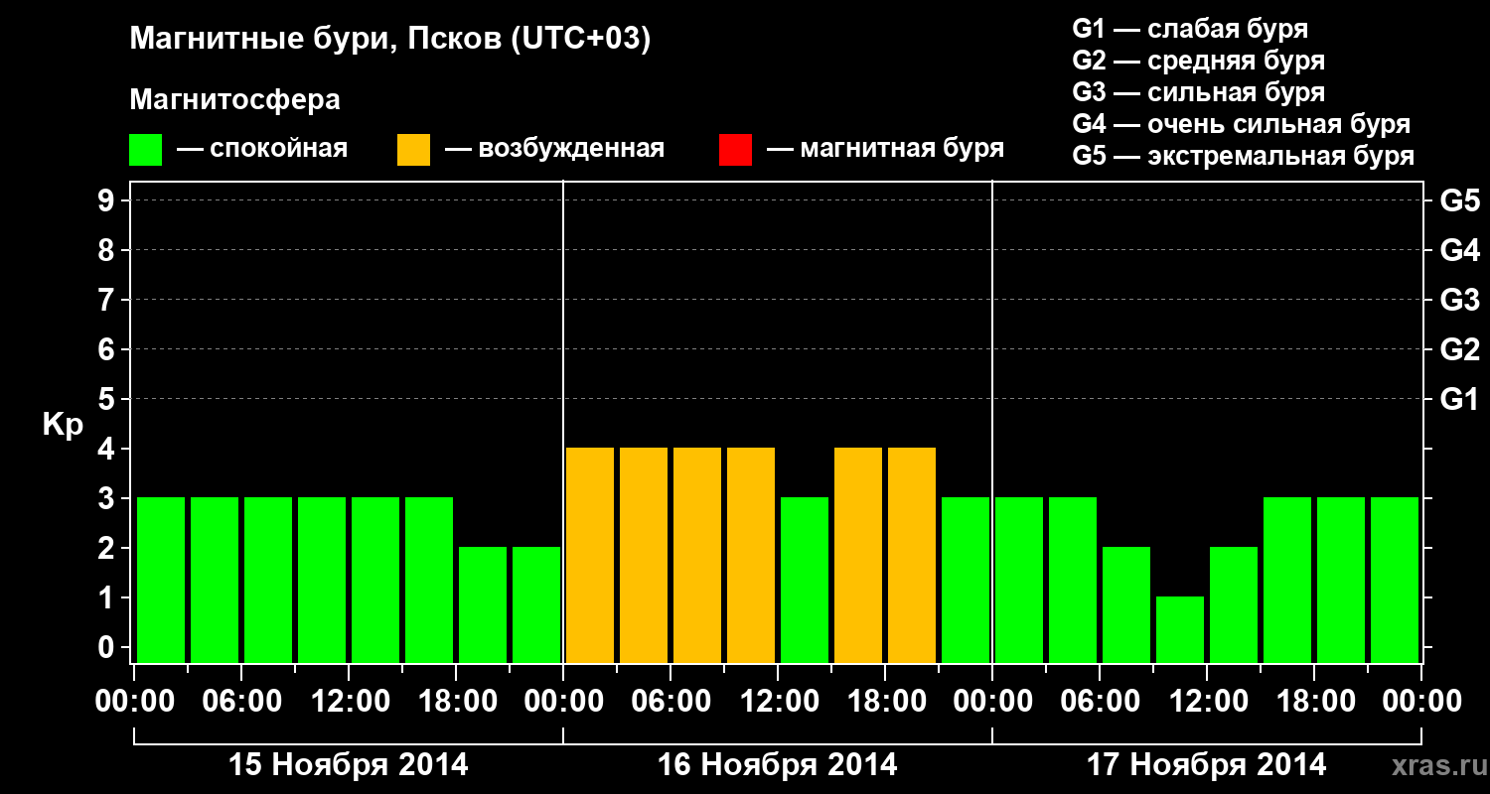Click the green bar between orange bars on 16 November
Viewport: 1490px width, 794px height.
(805, 580)
